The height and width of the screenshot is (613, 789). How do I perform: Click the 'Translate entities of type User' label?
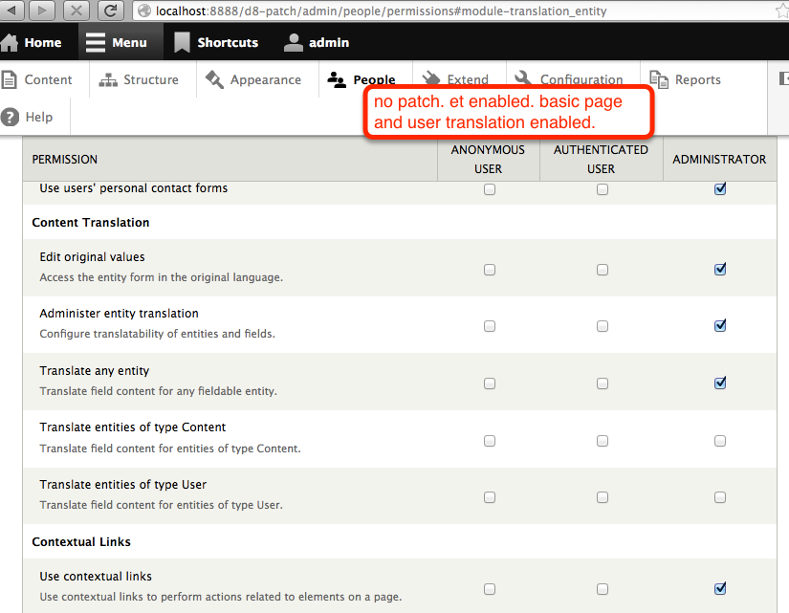pos(122,484)
